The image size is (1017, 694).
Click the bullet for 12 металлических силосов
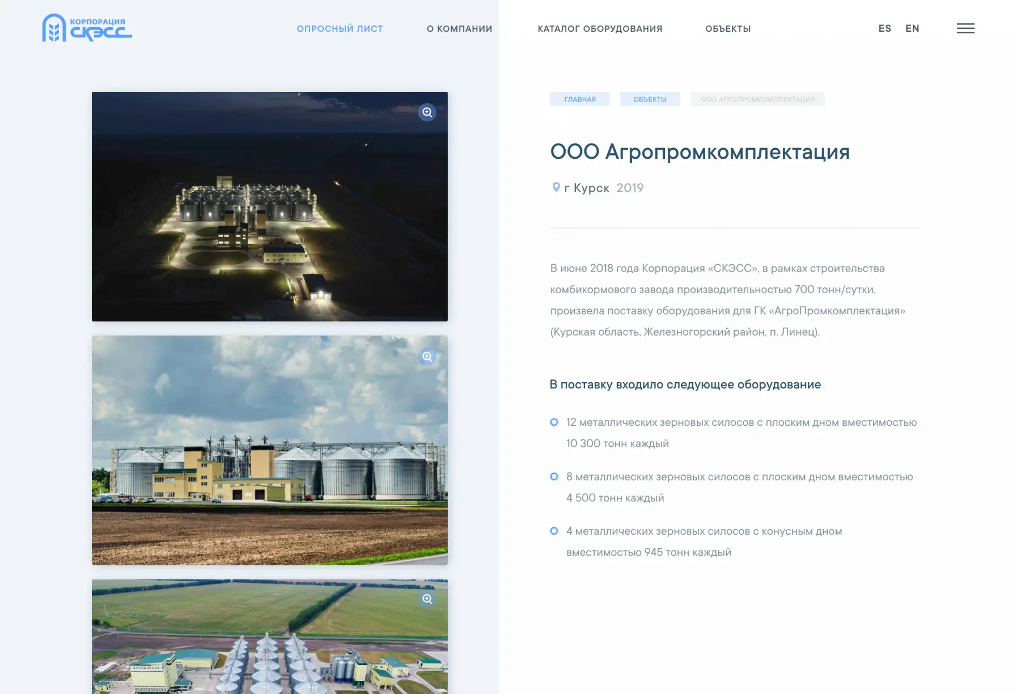click(554, 422)
